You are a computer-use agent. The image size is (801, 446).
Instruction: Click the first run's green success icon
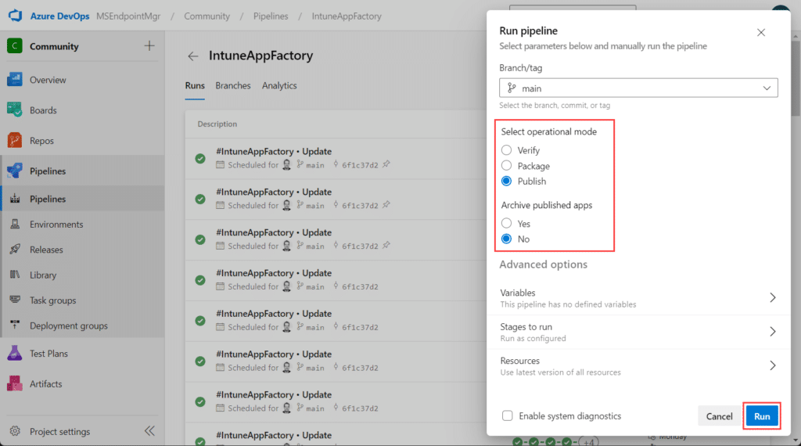200,158
